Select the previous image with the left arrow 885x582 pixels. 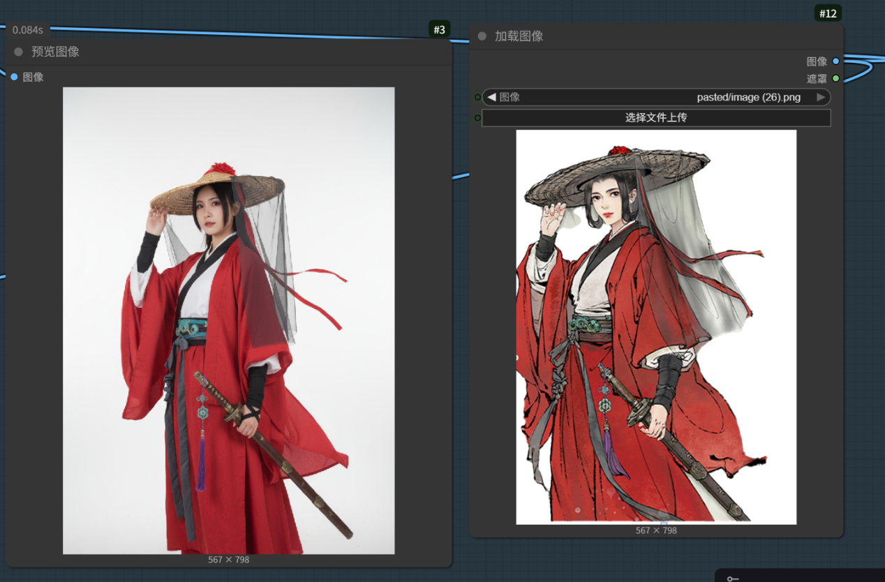491,97
